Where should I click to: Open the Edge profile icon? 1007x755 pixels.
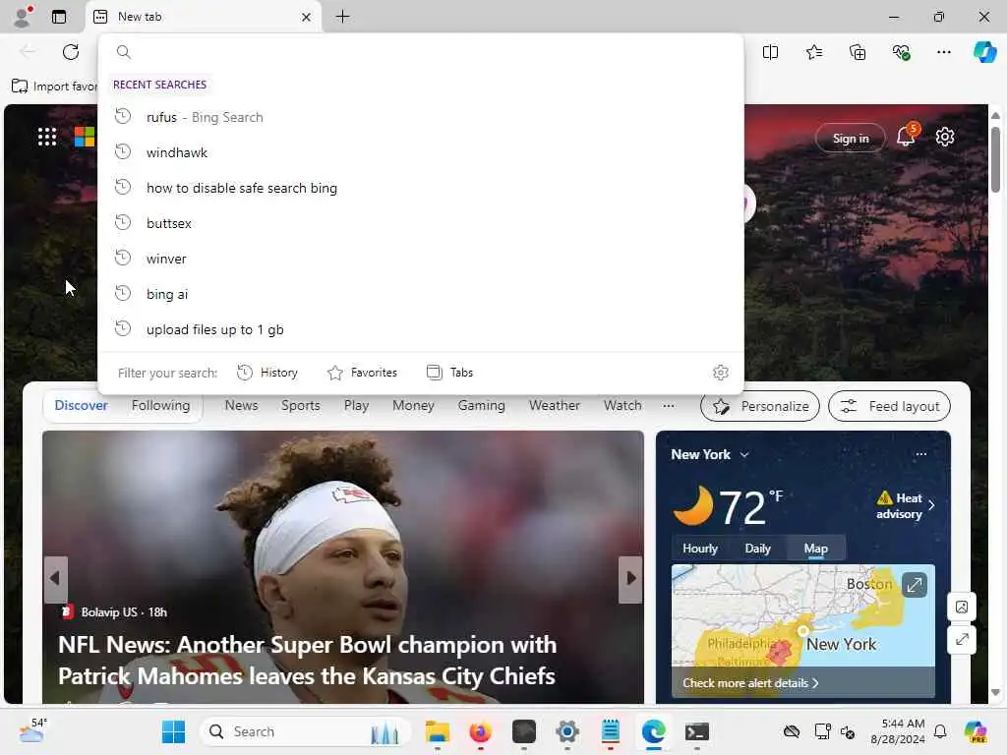click(x=24, y=17)
